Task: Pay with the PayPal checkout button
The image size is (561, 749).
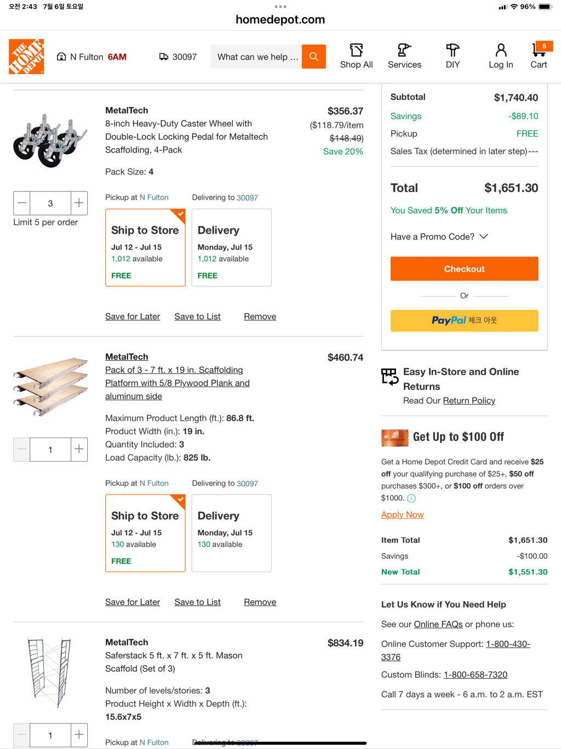Action: click(x=464, y=321)
